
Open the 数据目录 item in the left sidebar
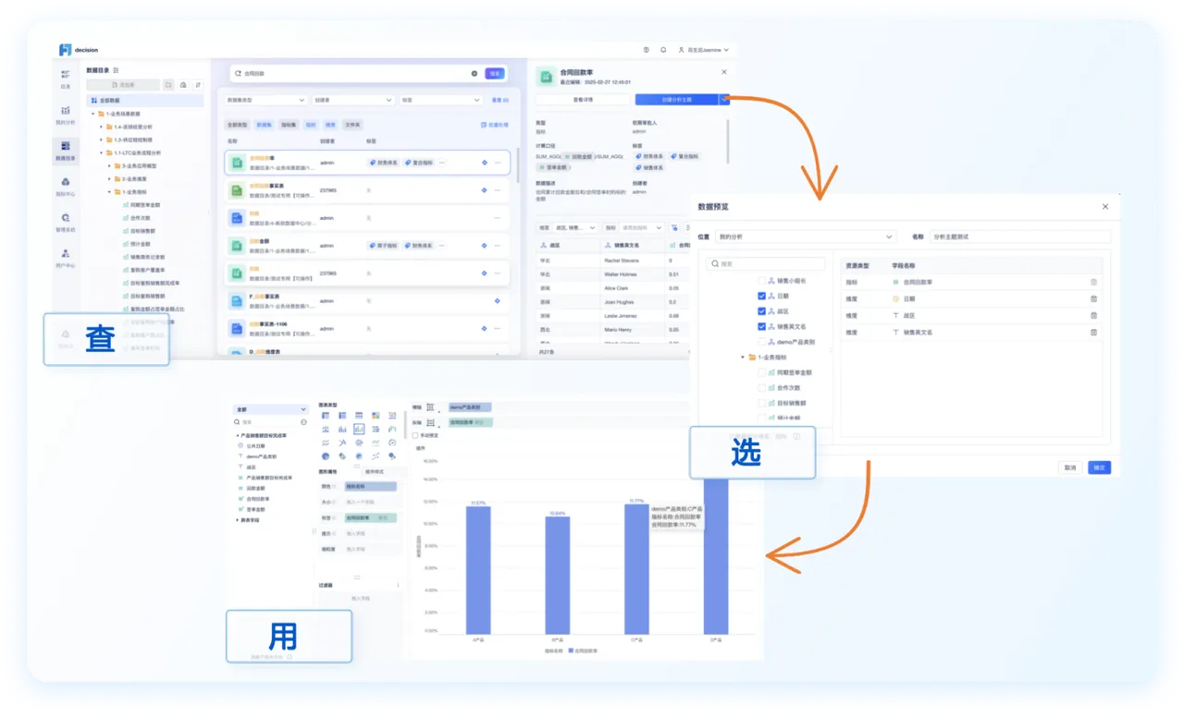[65, 151]
